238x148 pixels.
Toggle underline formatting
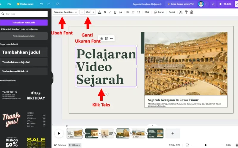tap(115, 12)
